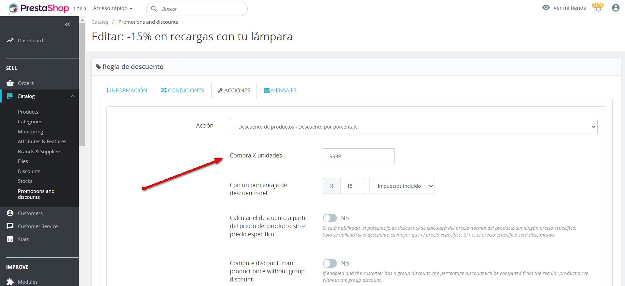Collapse the sidebar with double-chevron icon
This screenshot has height=286, width=625.
[x=67, y=24]
